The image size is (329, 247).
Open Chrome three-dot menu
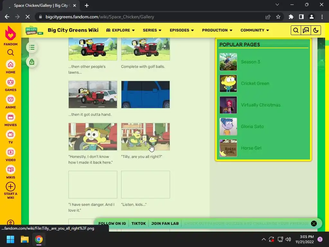[322, 17]
